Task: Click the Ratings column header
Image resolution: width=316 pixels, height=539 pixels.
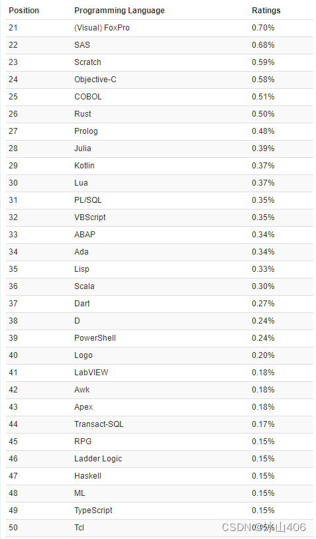Action: pos(266,11)
